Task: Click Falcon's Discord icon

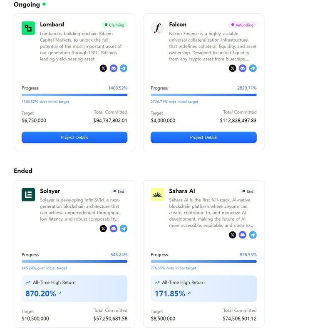Action: pyautogui.click(x=243, y=68)
